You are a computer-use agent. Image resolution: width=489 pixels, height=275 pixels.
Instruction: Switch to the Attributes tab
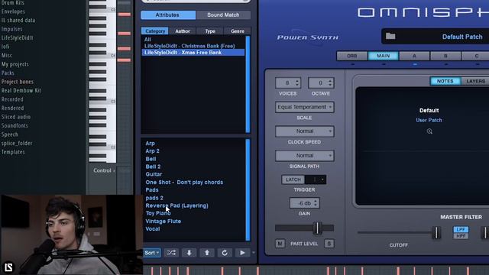pyautogui.click(x=168, y=15)
